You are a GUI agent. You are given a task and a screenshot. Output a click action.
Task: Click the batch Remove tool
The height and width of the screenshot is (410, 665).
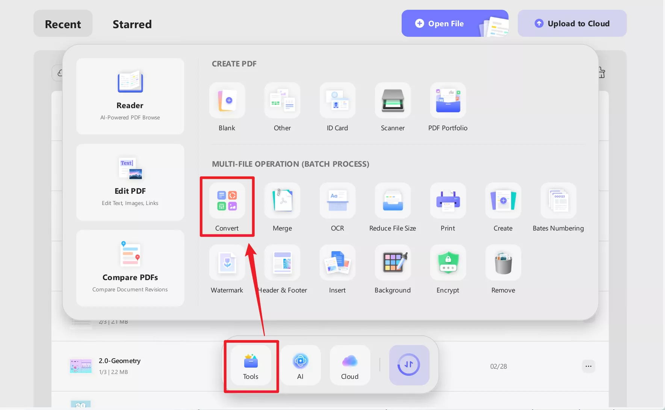click(503, 262)
